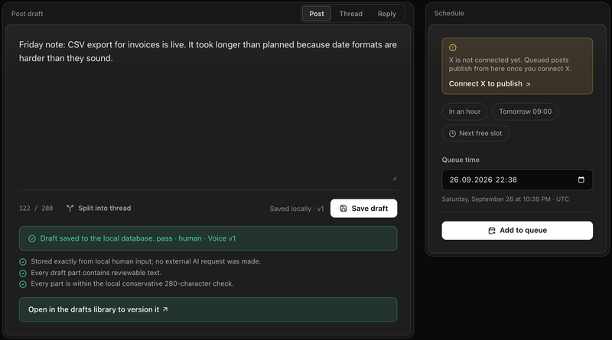Click the floppy disk icon on Save draft
Viewport: 612px width, 340px height.
tap(343, 209)
